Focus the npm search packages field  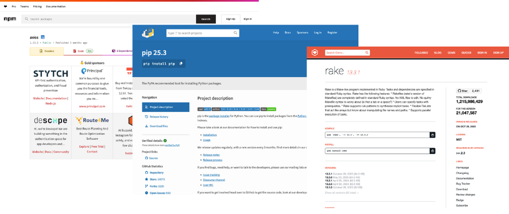pos(109,19)
